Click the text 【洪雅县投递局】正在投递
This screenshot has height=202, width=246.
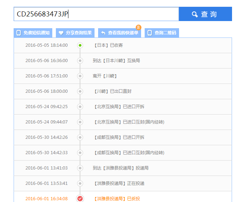(119, 183)
